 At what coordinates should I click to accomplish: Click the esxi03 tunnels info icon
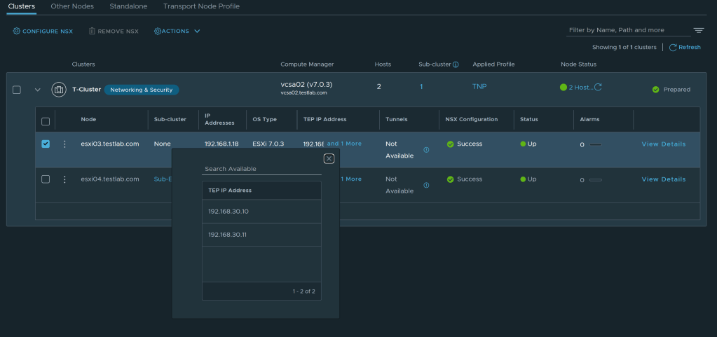[x=426, y=150]
